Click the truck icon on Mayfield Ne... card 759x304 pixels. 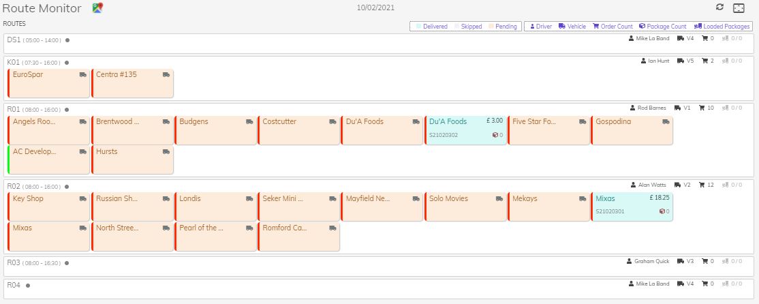[x=416, y=199]
